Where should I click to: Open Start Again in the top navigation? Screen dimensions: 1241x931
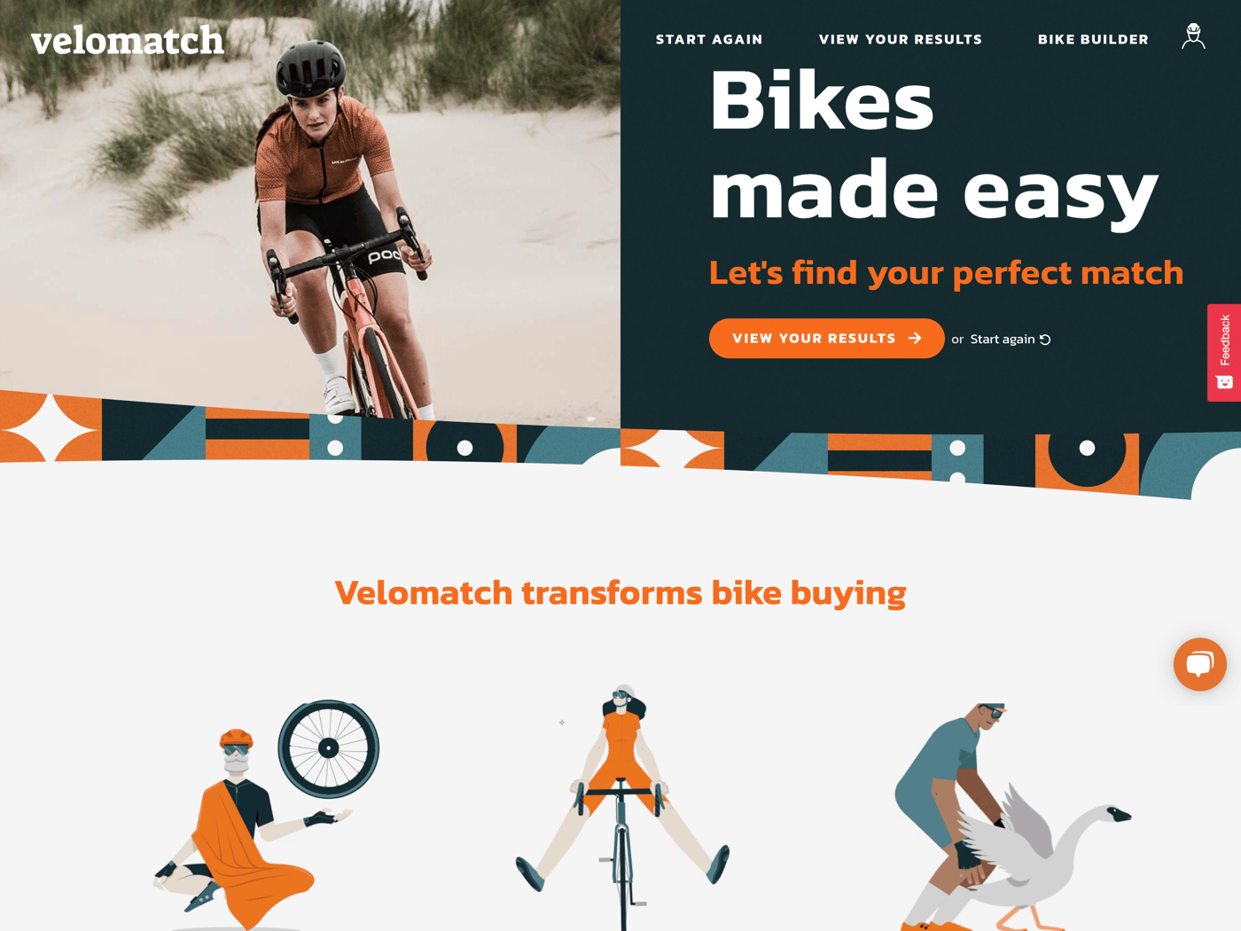point(709,40)
